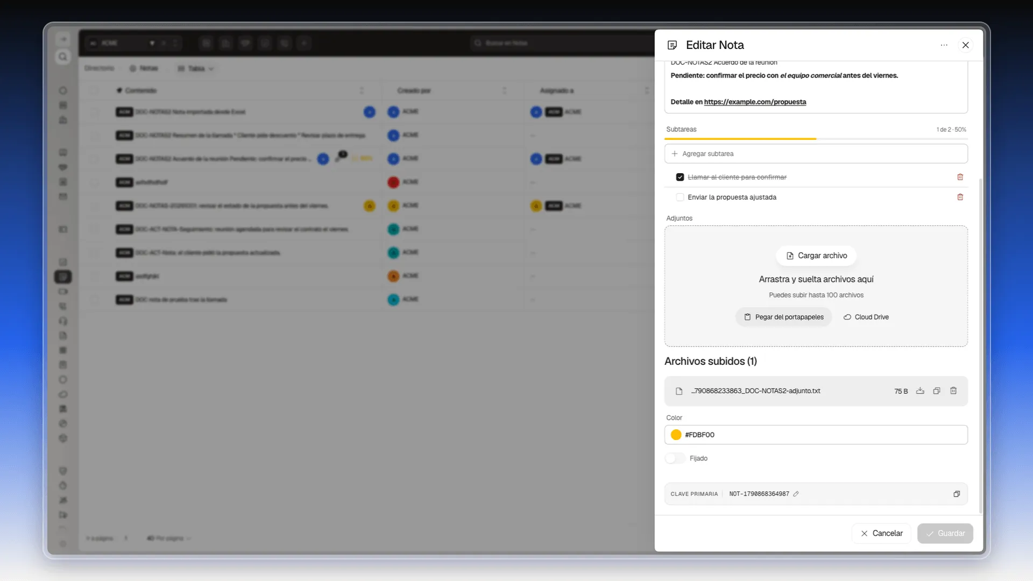Uncheck 'Llamar al cliente para confirmar' subtask
The height and width of the screenshot is (581, 1033).
click(x=680, y=177)
